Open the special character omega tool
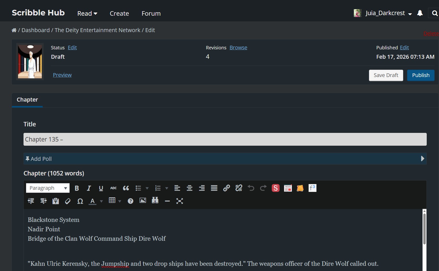Screen dimensions: 439x271 (80, 201)
